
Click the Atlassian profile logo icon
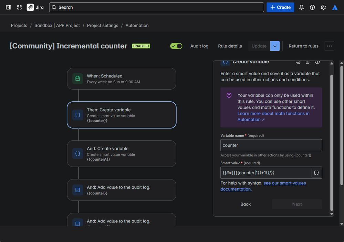click(x=335, y=7)
